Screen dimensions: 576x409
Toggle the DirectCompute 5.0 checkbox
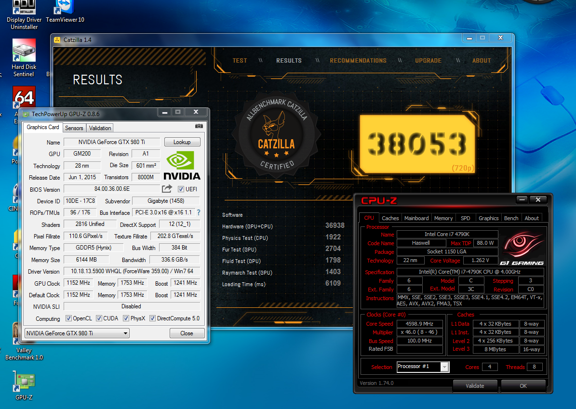tap(152, 318)
